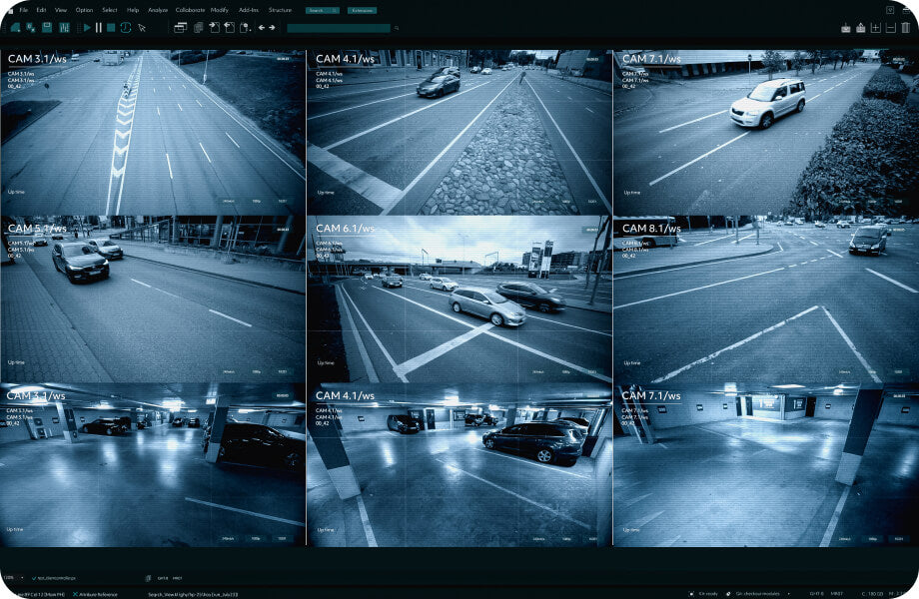919x599 pixels.
Task: Pause playback using the toolbar pause icon
Action: (x=99, y=28)
